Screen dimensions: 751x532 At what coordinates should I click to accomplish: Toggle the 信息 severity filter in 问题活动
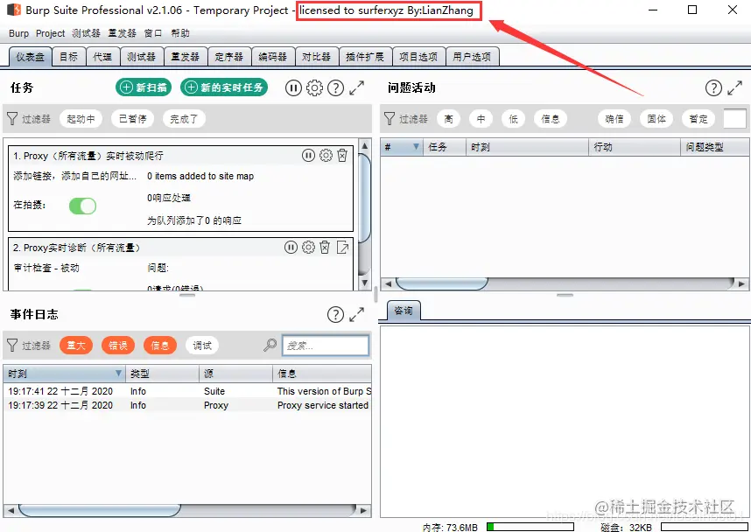[551, 119]
